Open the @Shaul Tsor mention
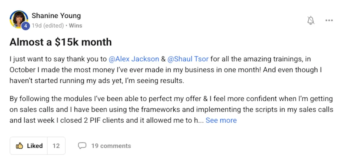349x162 pixels. [x=188, y=59]
